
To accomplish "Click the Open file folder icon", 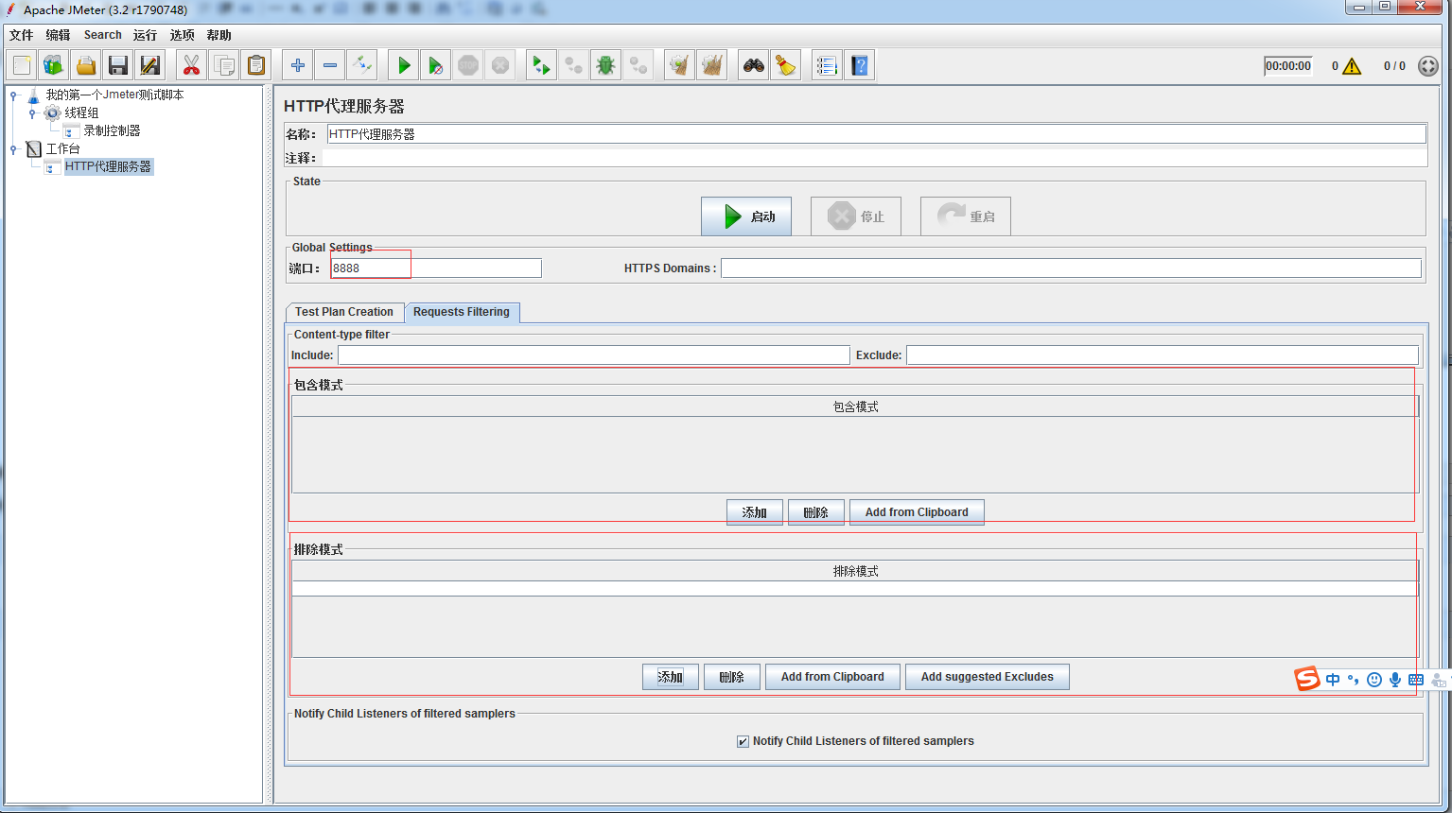I will tap(86, 65).
